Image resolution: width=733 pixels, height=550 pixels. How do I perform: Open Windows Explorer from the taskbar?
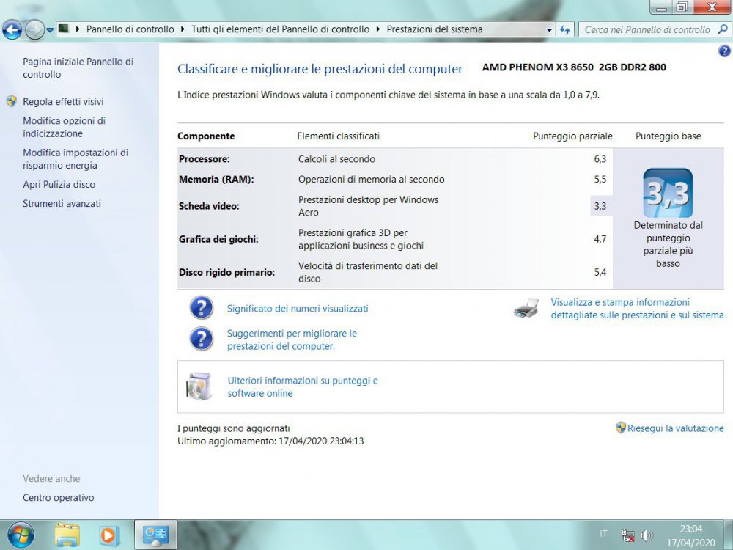click(67, 535)
